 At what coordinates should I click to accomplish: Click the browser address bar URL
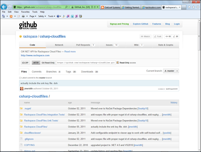(x=39, y=7)
